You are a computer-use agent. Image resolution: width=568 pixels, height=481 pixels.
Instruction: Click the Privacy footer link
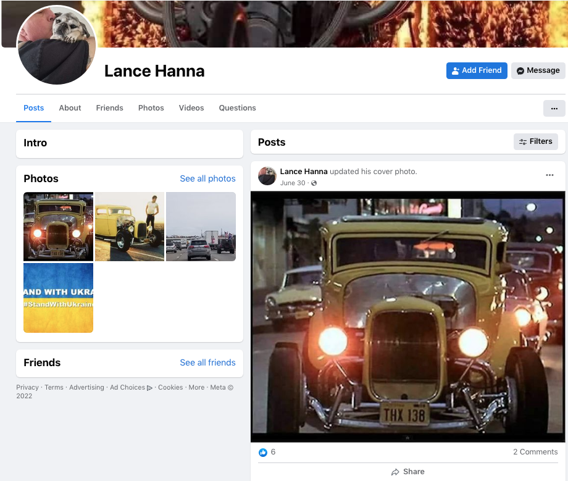27,387
